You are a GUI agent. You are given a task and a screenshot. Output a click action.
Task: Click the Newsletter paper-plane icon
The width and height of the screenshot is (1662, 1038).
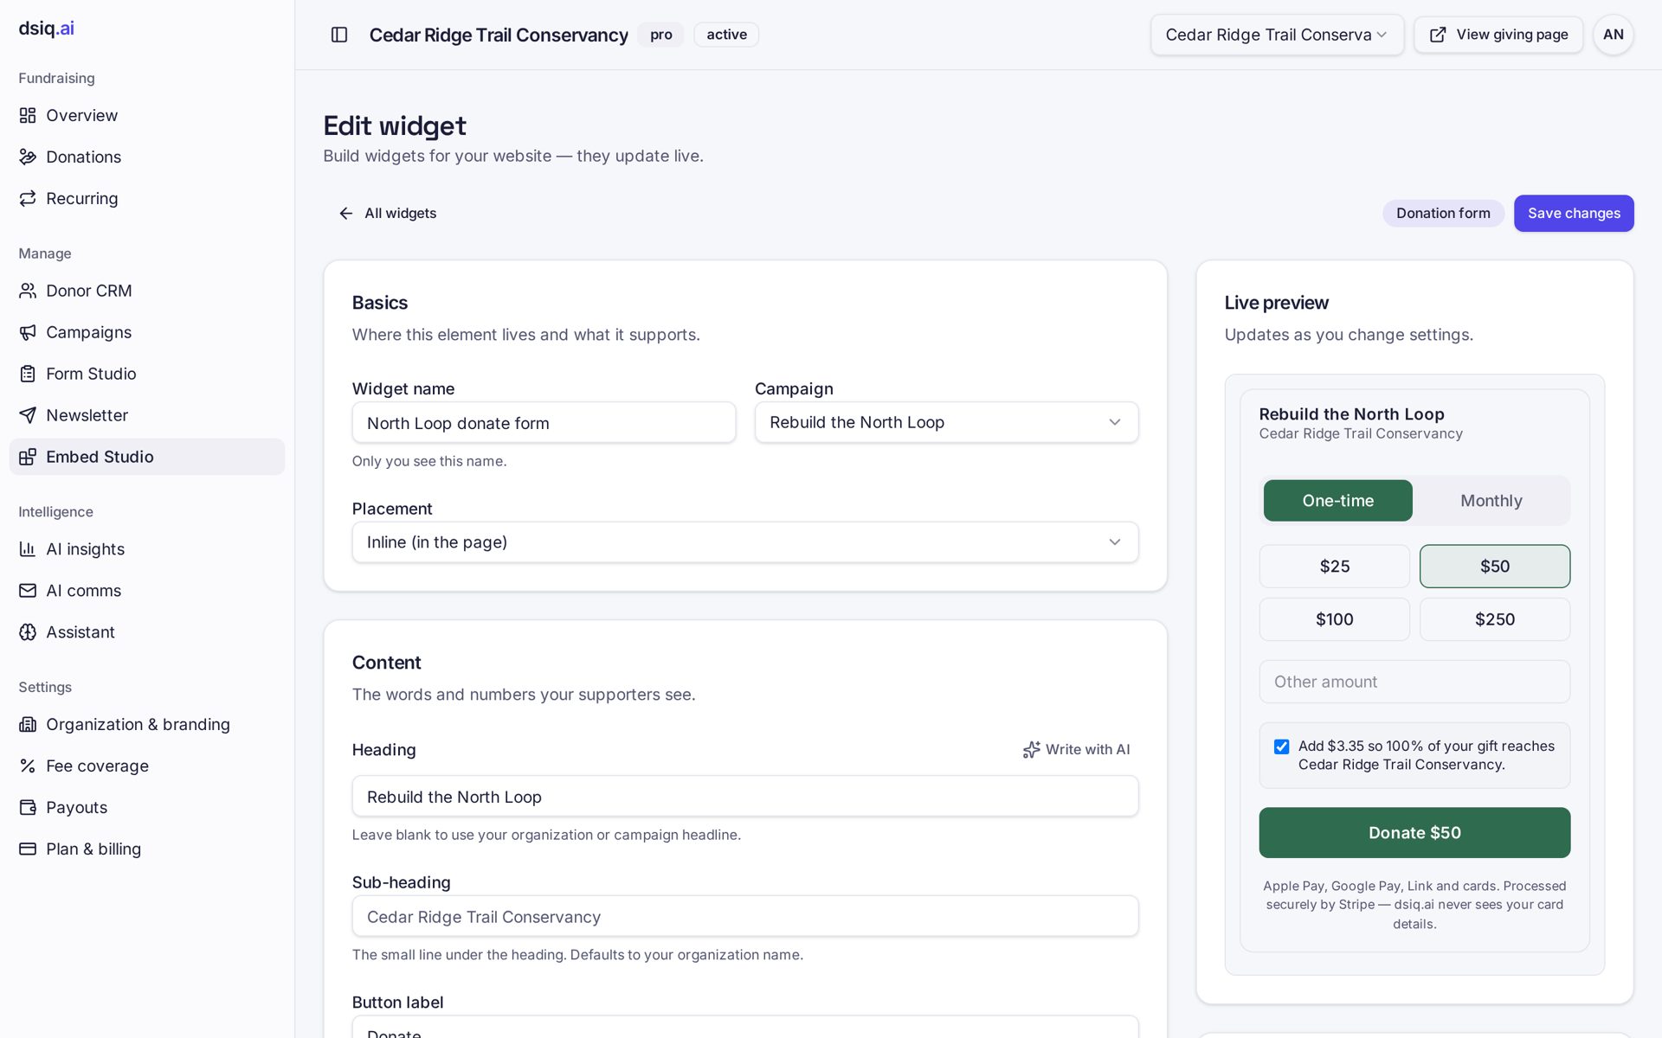[x=28, y=415]
